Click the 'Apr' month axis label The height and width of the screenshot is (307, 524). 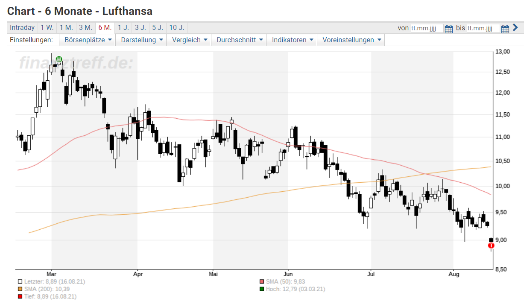(138, 274)
